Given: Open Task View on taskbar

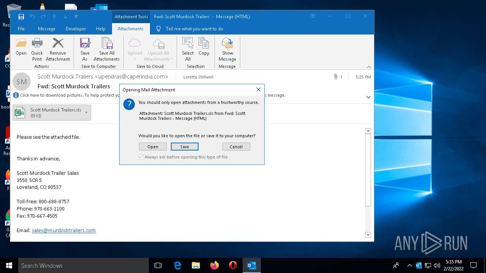Looking at the screenshot, I should 158,265.
